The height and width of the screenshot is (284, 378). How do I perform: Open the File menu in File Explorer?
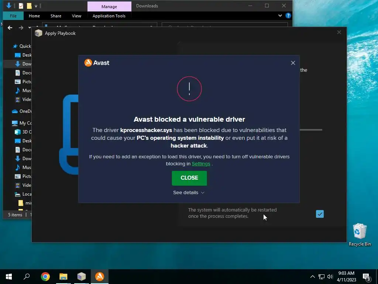(x=13, y=16)
